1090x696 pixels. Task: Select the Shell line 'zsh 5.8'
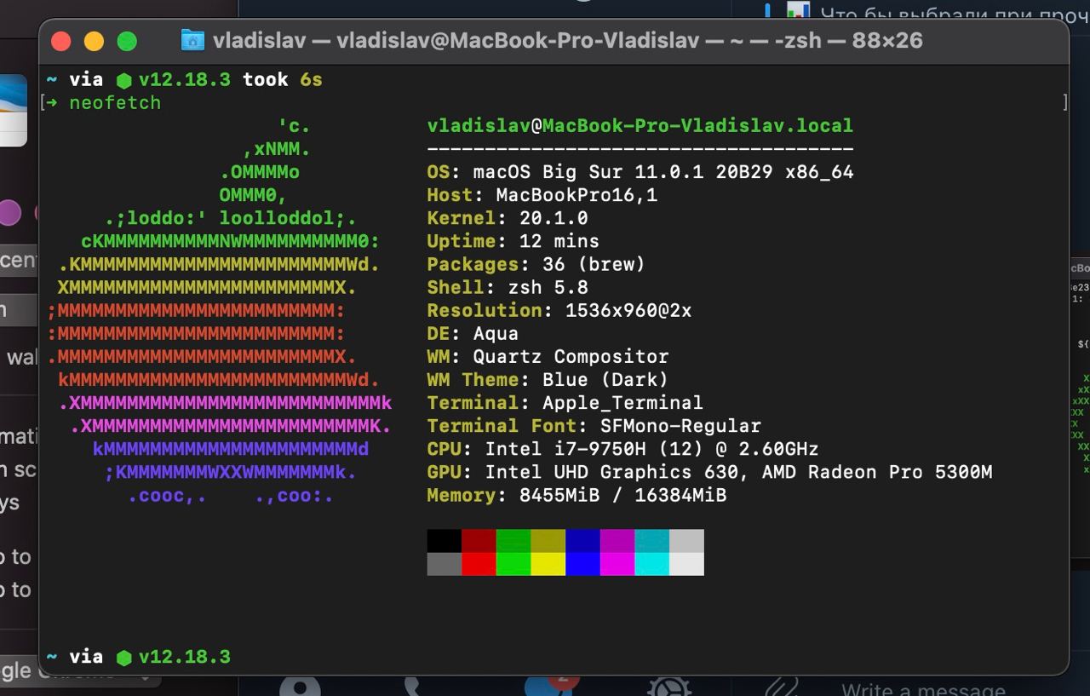[508, 287]
